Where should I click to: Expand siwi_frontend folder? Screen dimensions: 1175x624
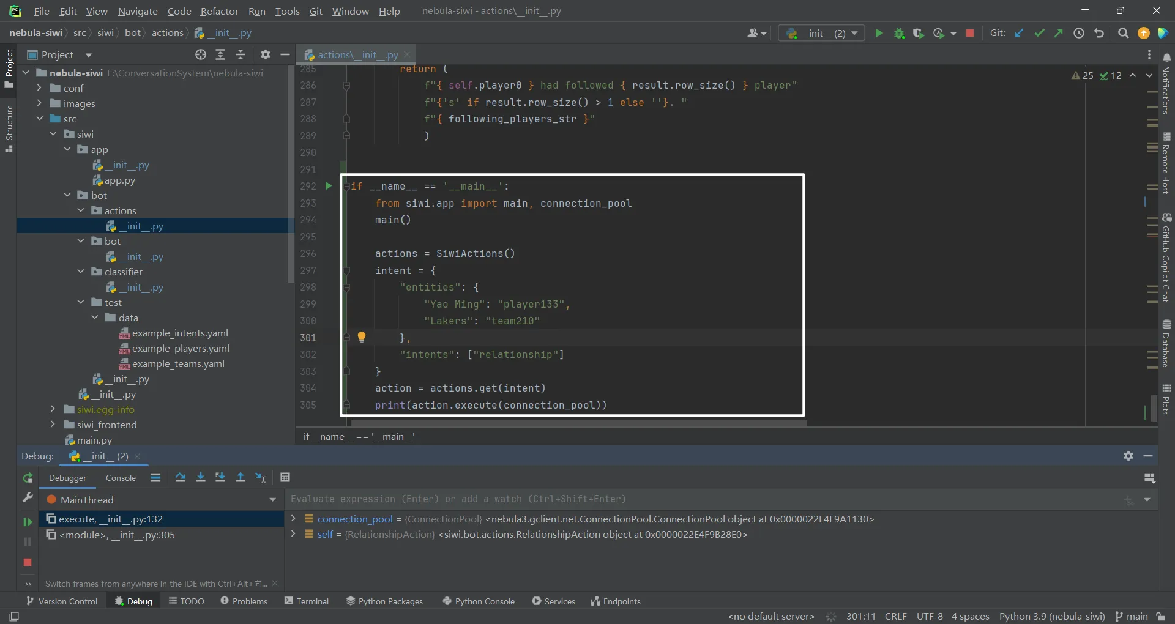point(53,425)
